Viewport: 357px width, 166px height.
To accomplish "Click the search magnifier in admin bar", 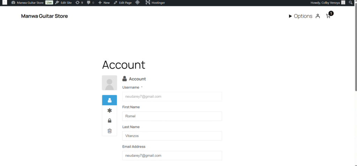I will coord(351,3).
